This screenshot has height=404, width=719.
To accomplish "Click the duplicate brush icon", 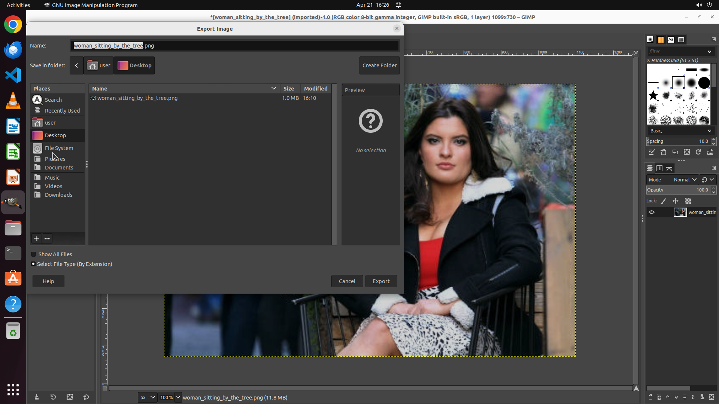I will pyautogui.click(x=675, y=152).
